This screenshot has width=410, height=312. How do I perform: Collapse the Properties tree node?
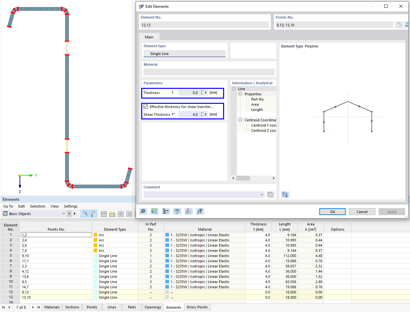(240, 94)
